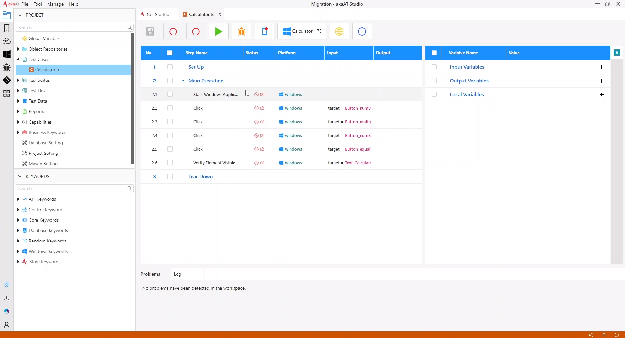The image size is (625, 338).
Task: Open the Tool menu
Action: (38, 4)
